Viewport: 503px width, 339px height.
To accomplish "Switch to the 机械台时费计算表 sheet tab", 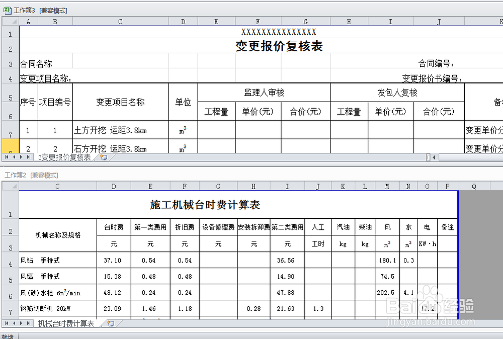I will (x=66, y=323).
